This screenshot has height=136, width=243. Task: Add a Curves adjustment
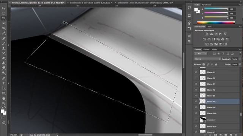pyautogui.click(x=216, y=34)
